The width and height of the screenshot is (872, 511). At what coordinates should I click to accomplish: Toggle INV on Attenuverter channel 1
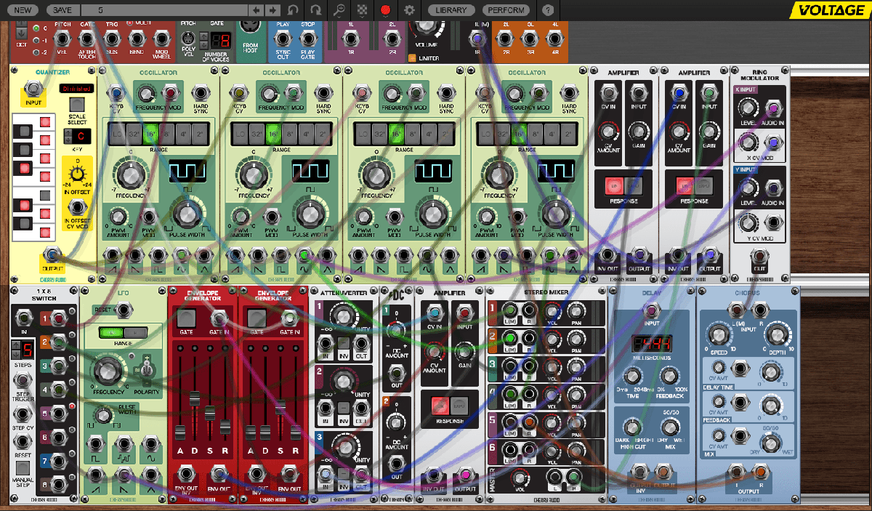(343, 343)
